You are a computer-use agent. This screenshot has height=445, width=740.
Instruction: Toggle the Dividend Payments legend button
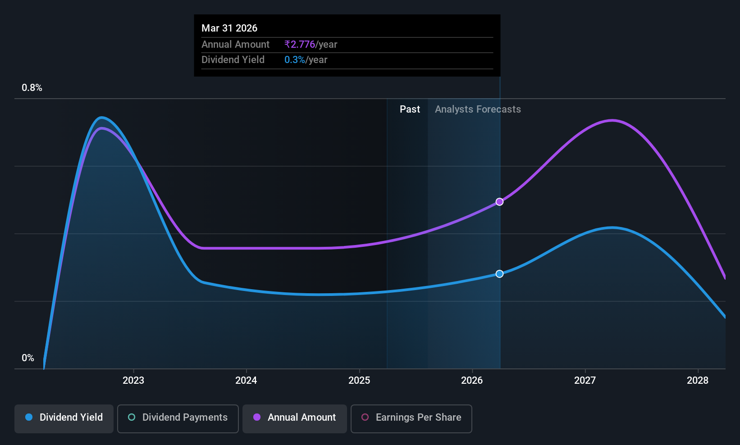click(178, 419)
